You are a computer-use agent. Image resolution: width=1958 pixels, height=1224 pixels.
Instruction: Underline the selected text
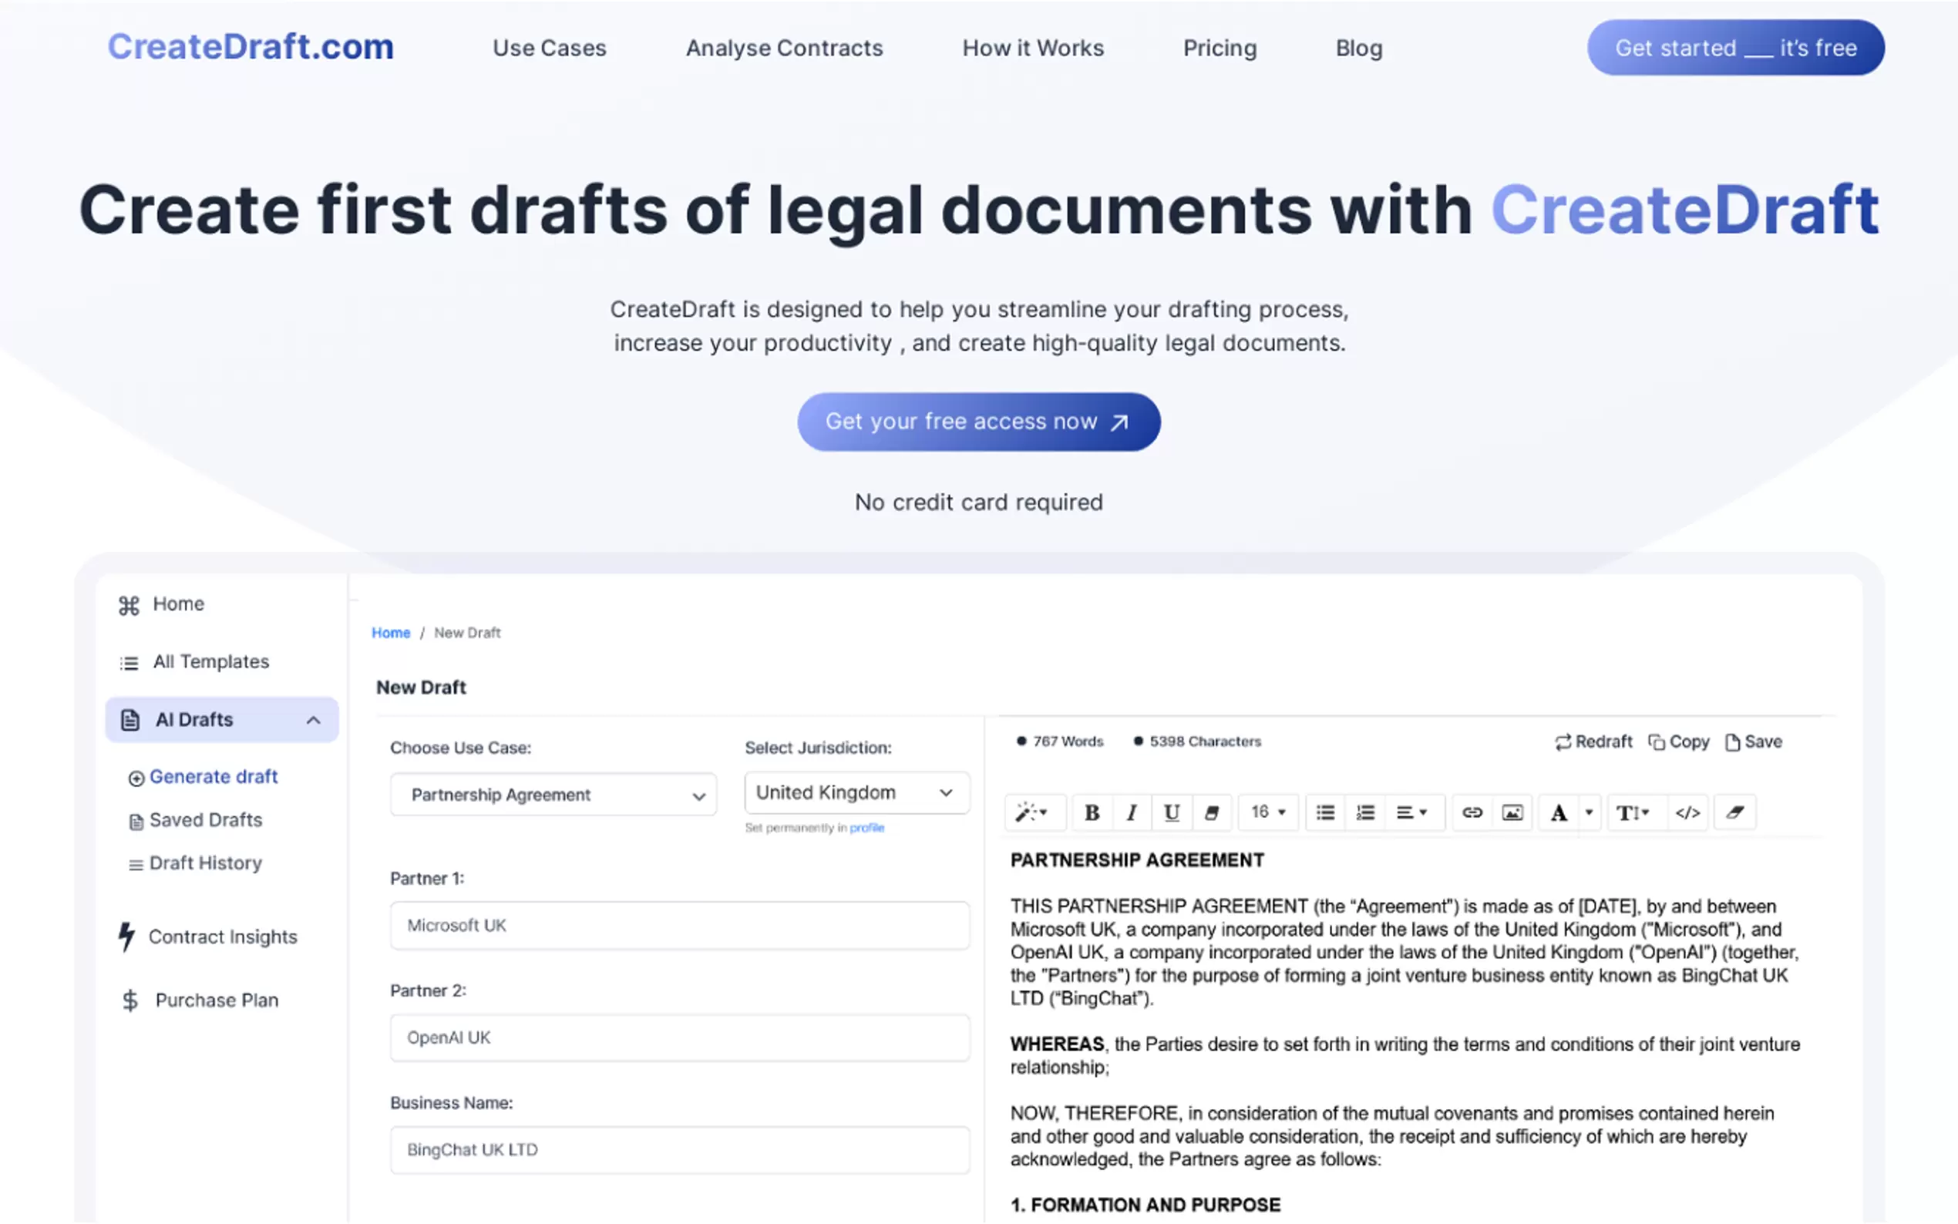[x=1171, y=812]
